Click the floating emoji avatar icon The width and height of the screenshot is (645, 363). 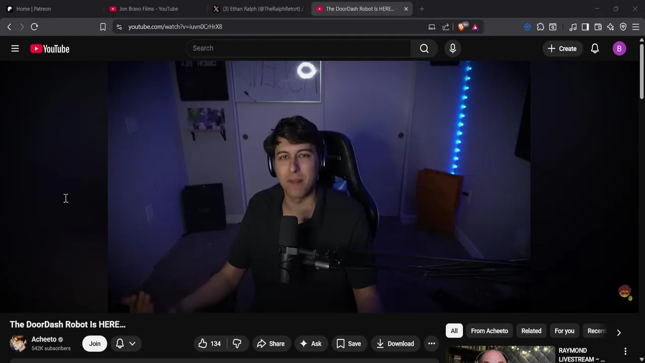click(625, 292)
